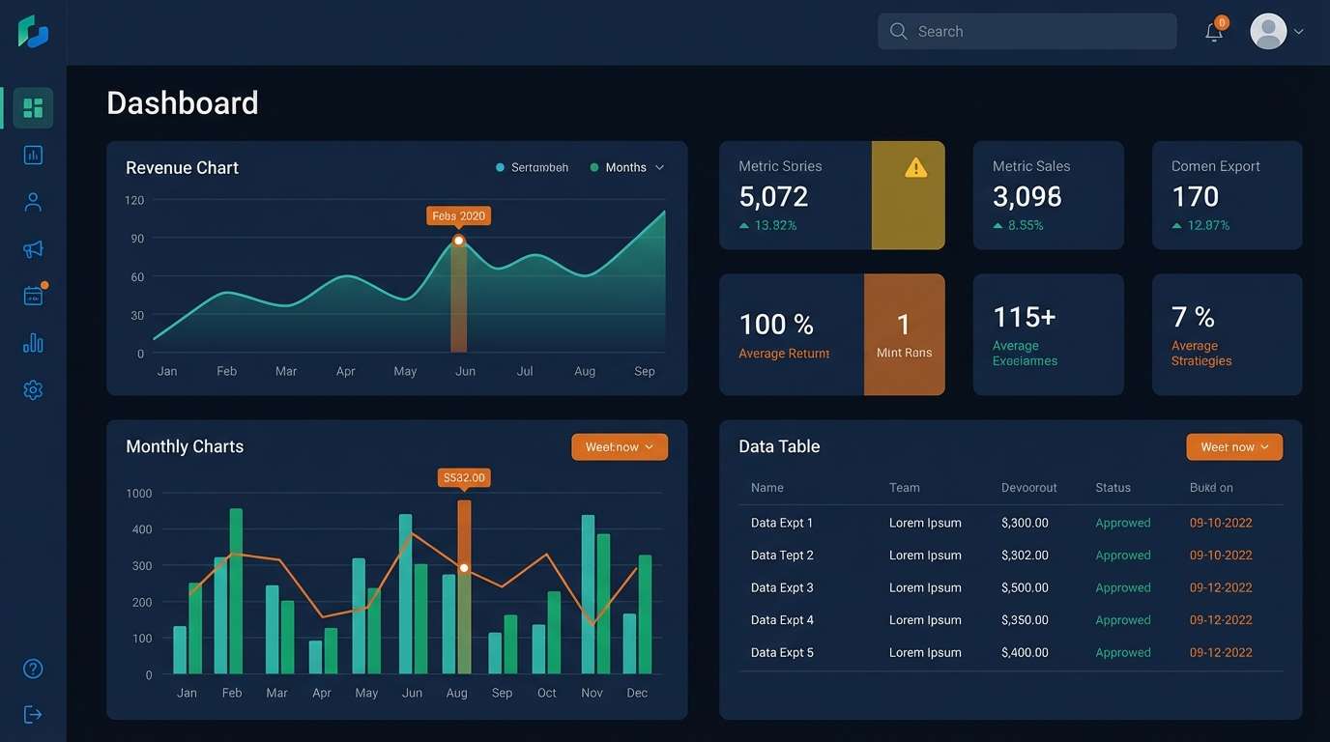Click the Help question mark icon
This screenshot has height=742, width=1330.
tap(32, 668)
